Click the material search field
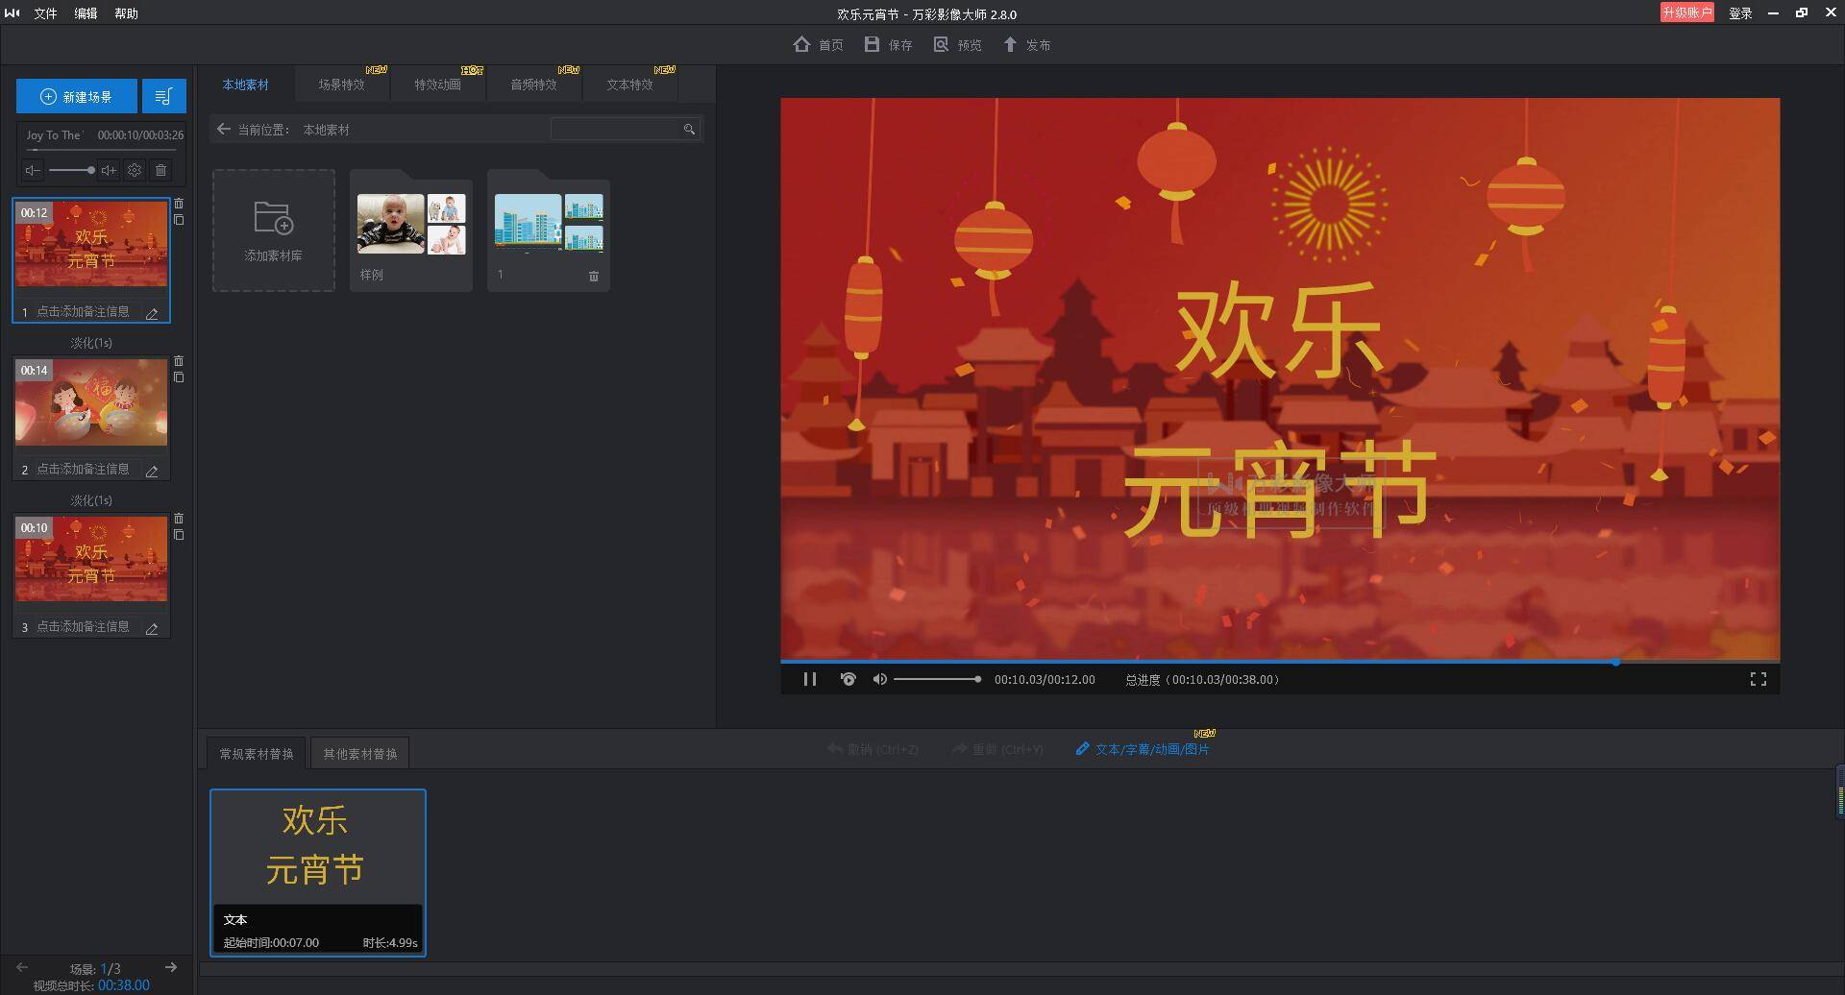Viewport: 1845px width, 995px height. coord(620,128)
